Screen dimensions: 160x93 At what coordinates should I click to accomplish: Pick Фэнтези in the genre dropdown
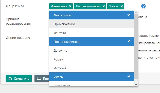tap(92, 33)
